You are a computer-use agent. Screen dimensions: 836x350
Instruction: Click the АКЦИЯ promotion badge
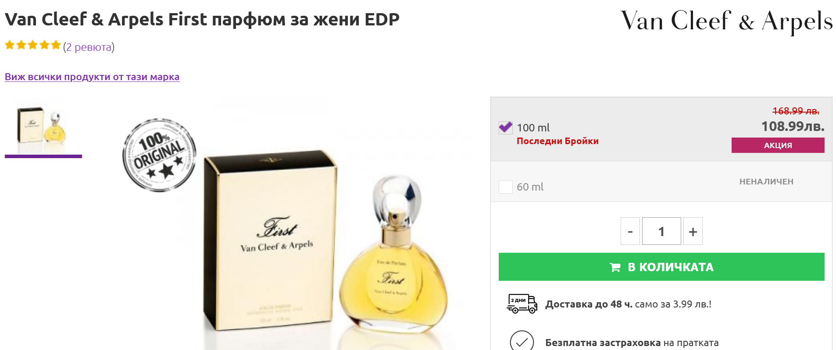point(778,145)
